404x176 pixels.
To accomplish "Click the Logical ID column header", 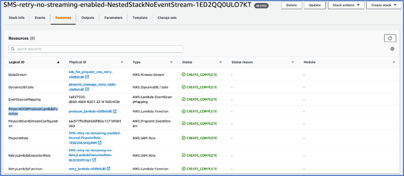I will tap(16, 62).
